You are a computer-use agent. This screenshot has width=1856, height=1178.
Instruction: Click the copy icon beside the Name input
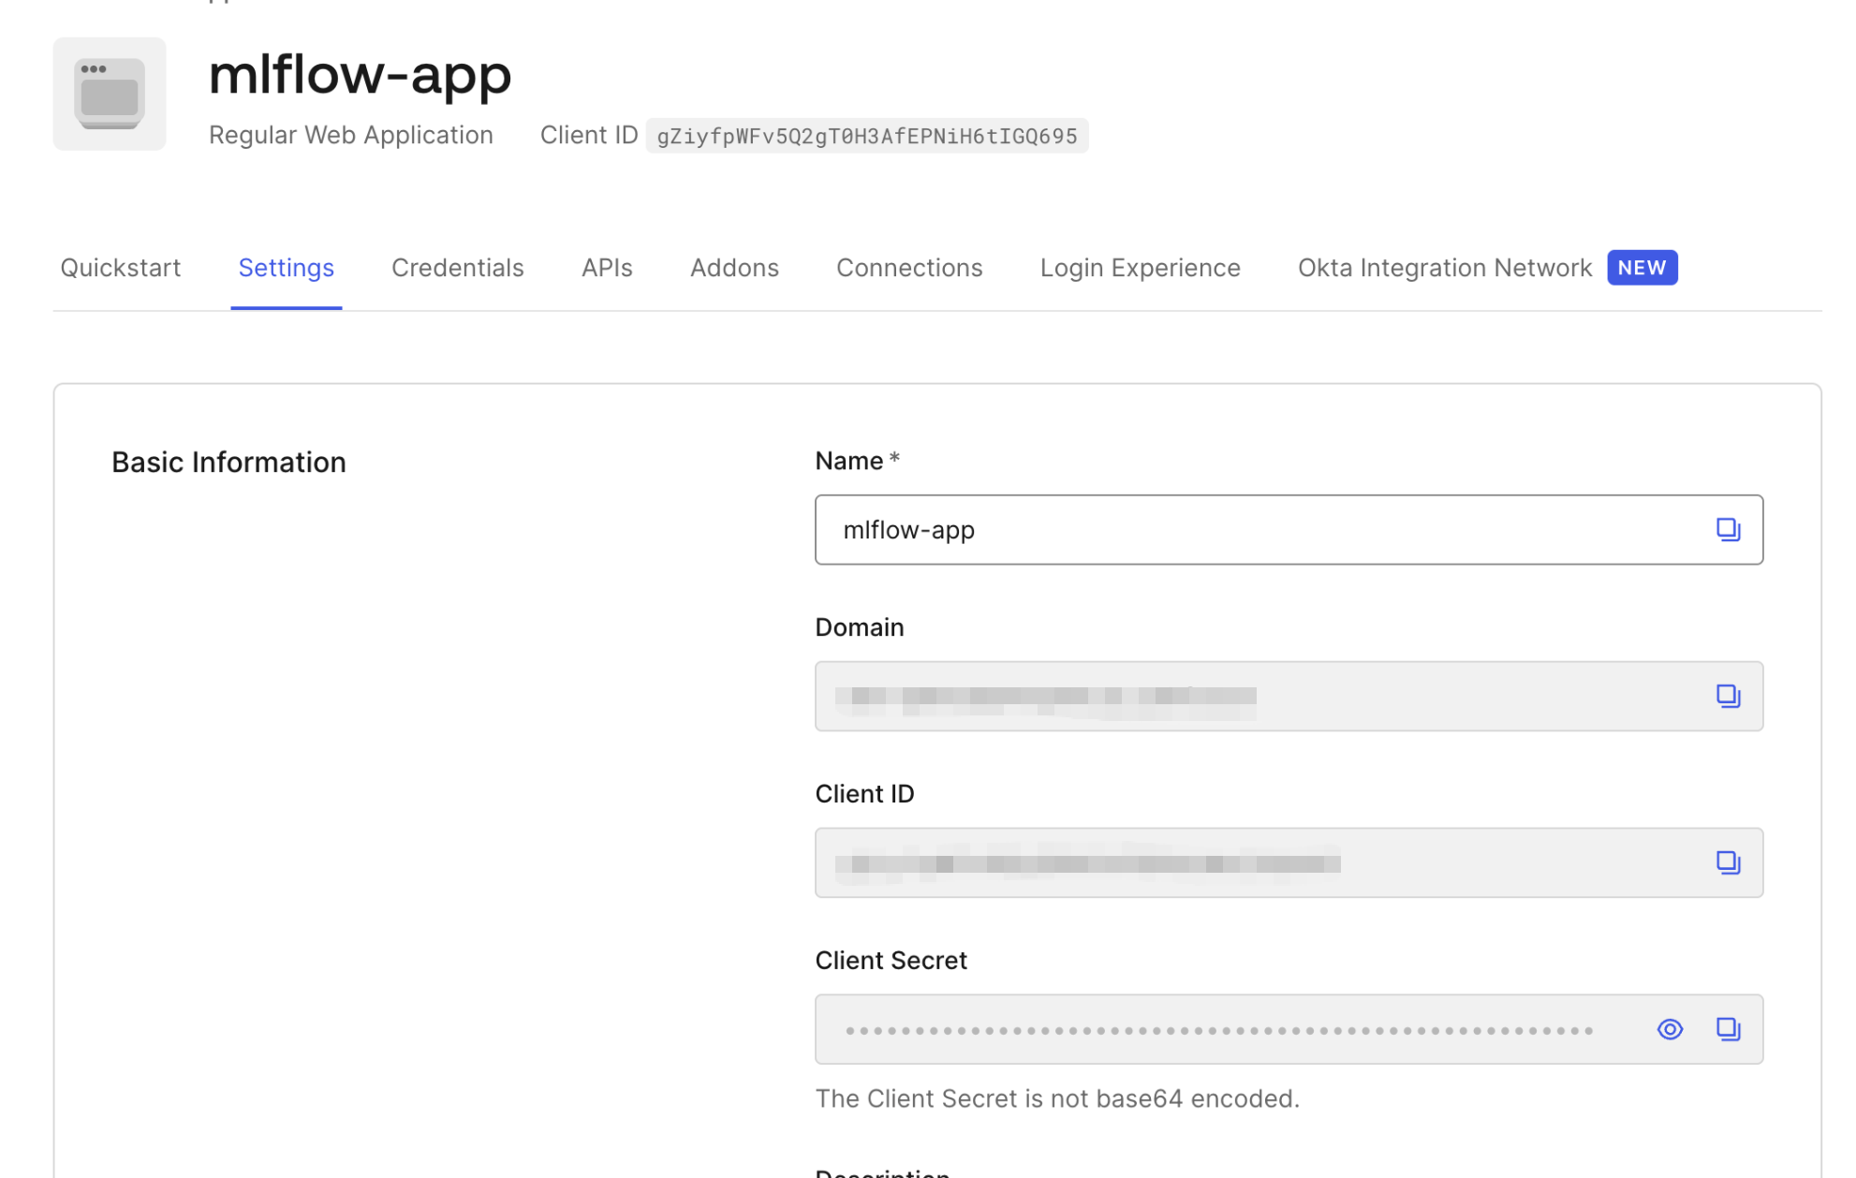pos(1730,529)
